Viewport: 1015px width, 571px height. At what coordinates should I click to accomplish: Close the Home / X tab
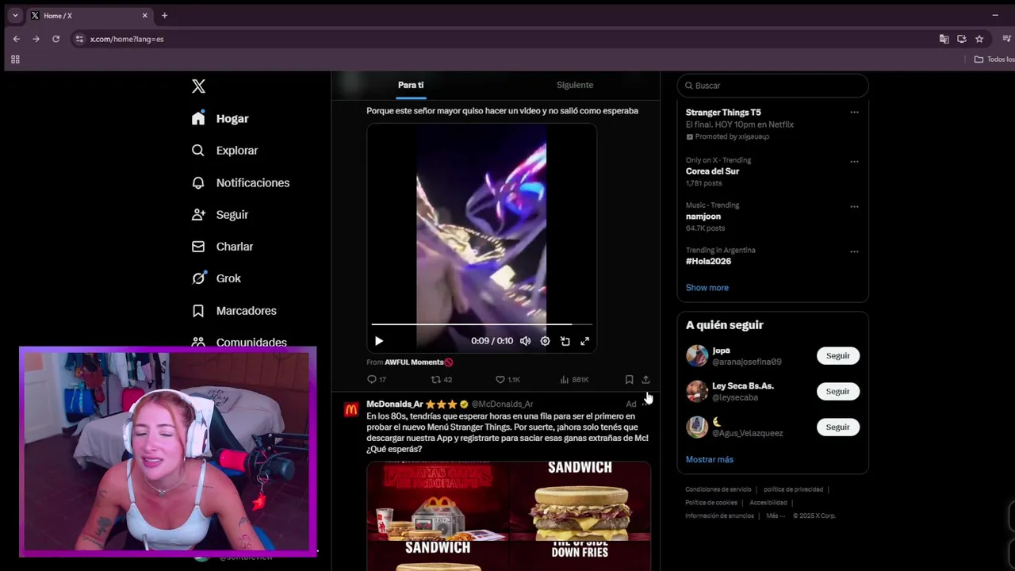145,16
